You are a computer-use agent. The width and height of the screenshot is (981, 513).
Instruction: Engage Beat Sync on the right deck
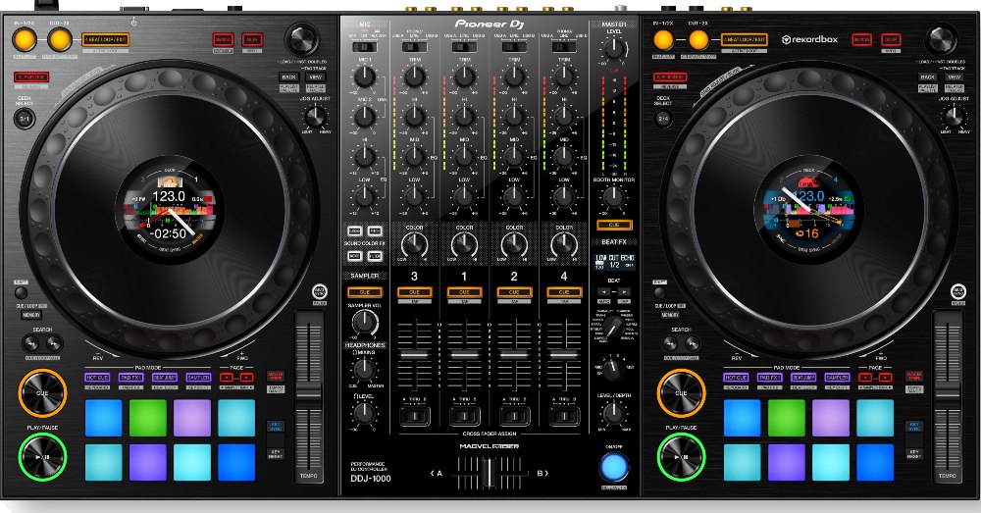958,291
